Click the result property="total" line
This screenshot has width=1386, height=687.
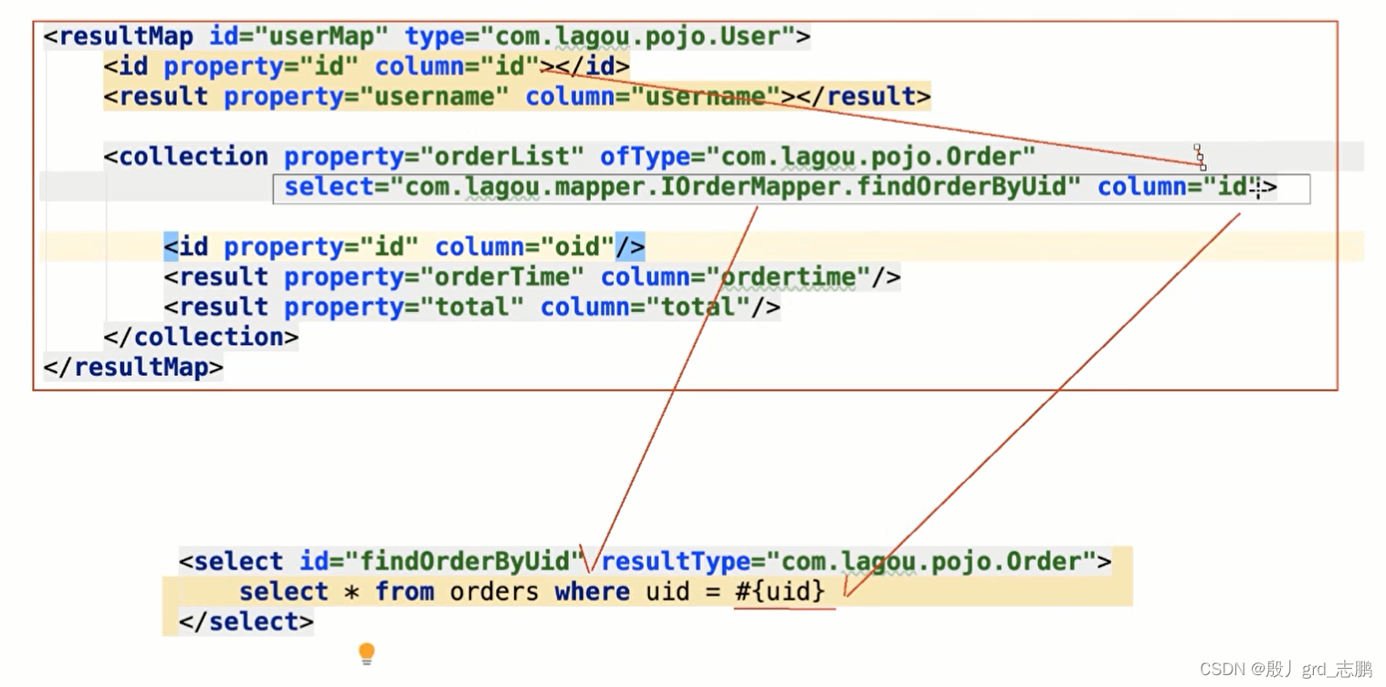tap(472, 307)
